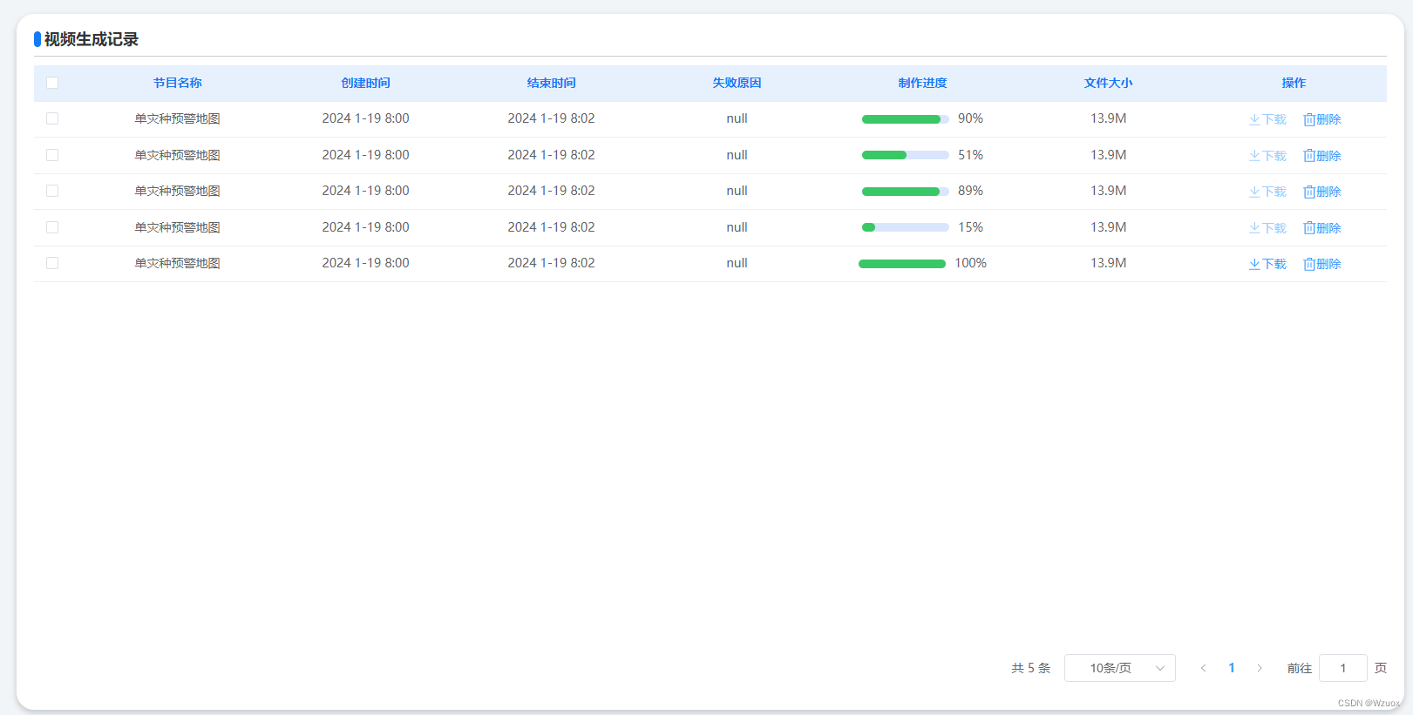Select the 视频生成记录 panel title
Screen dimensions: 1413x715
pyautogui.click(x=92, y=39)
